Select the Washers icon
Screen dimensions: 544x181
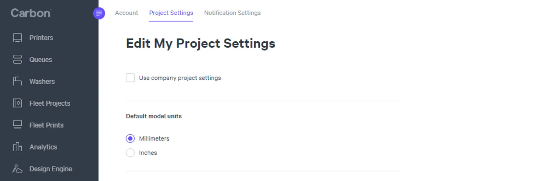(17, 81)
